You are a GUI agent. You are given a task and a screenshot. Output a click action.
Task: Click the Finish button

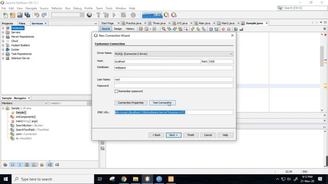pyautogui.click(x=191, y=135)
